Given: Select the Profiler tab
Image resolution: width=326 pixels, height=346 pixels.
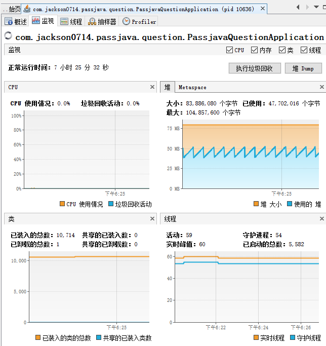Looking at the screenshot, I should (139, 21).
